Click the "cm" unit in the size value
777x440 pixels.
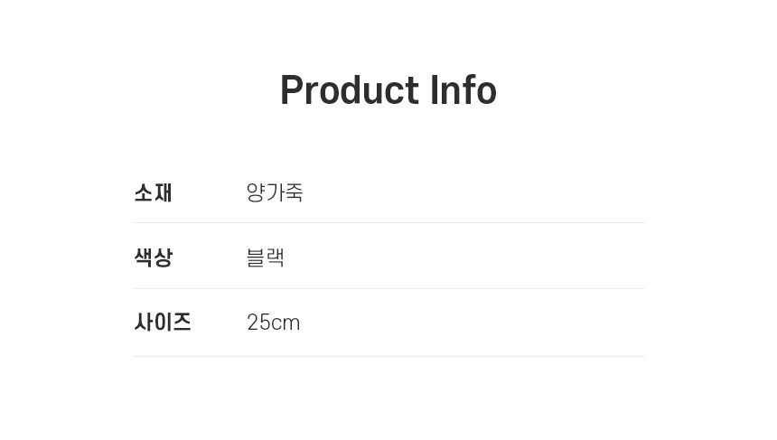point(286,323)
